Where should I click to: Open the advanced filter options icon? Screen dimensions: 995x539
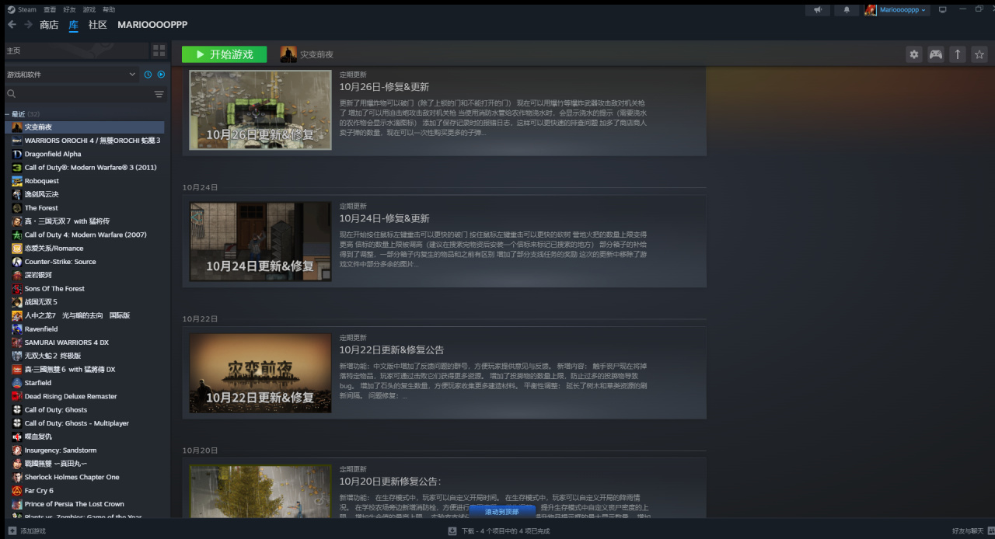click(159, 94)
